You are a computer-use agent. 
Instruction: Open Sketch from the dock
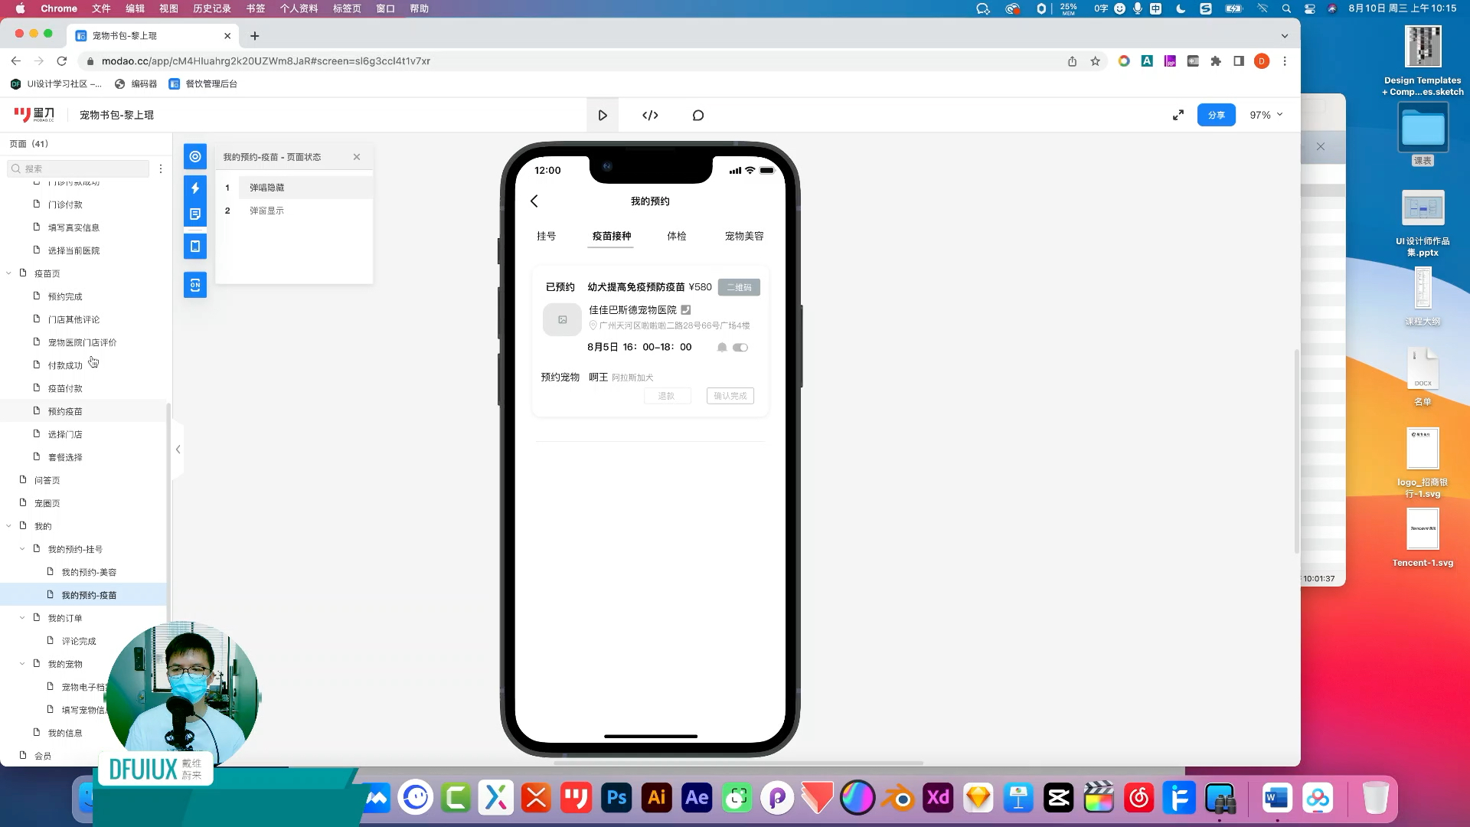978,798
